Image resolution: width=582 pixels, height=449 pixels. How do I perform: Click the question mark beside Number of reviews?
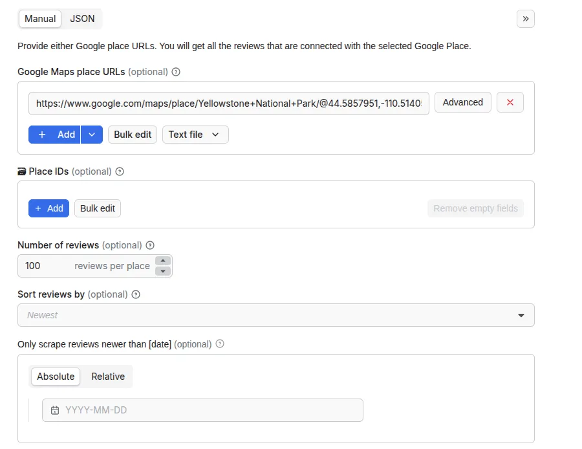click(x=149, y=245)
